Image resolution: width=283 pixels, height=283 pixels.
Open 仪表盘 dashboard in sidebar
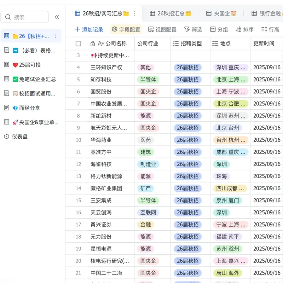(31, 137)
